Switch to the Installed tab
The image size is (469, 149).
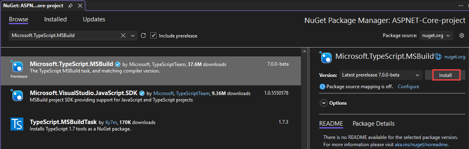point(55,19)
